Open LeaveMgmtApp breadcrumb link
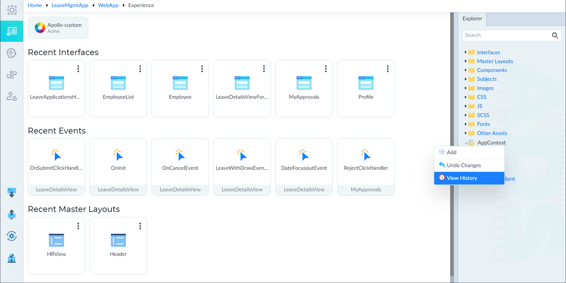The width and height of the screenshot is (566, 283). (x=70, y=5)
